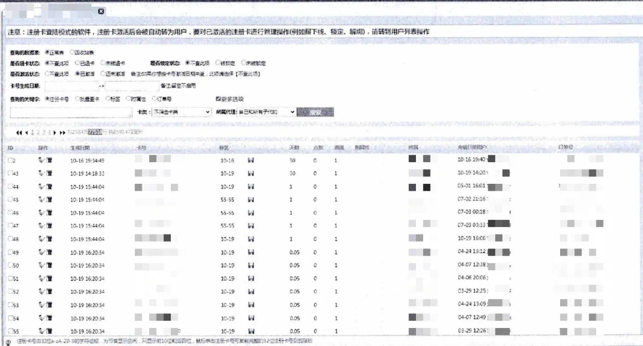Click the 搜索 search button
This screenshot has height=346, width=643.
(315, 112)
